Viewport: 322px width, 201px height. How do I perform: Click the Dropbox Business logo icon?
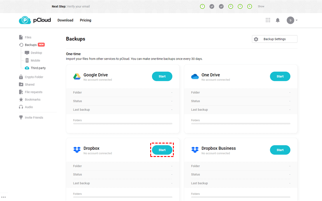(195, 150)
